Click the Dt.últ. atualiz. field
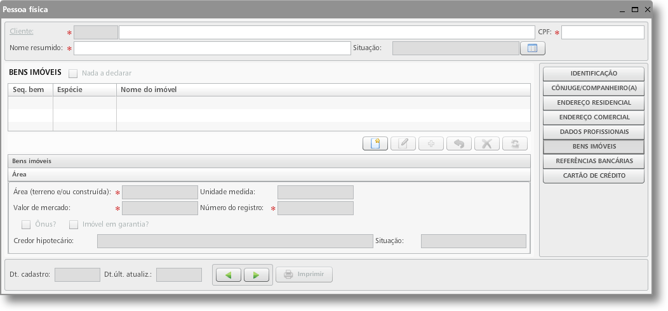This screenshot has width=668, height=311. [179, 275]
